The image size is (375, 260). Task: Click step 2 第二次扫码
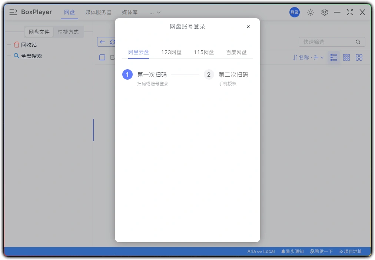pos(226,77)
